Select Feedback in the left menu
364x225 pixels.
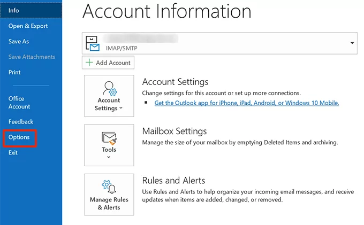(21, 122)
